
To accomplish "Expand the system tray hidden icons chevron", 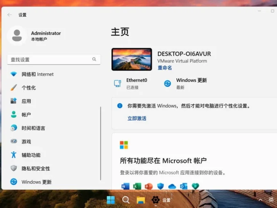I will (260, 200).
